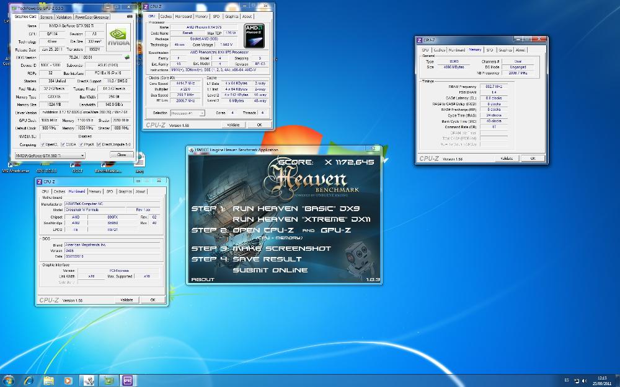The width and height of the screenshot is (620, 387).
Task: Click Make Screenshot in Heaven window
Action: [282, 248]
